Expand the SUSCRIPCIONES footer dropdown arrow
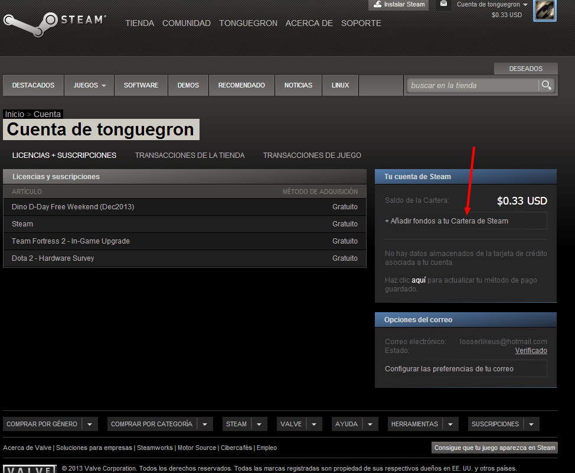 coord(531,424)
